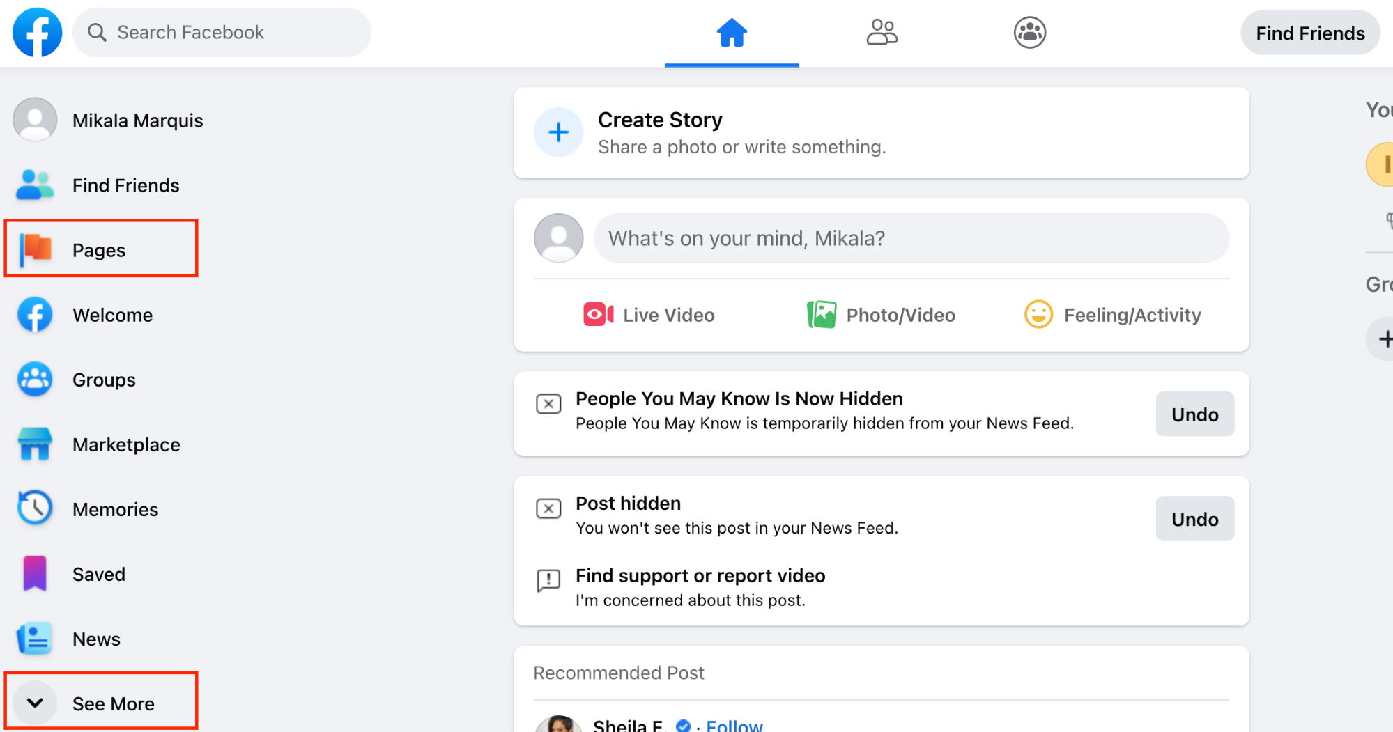
Task: Click "Share a photo or write something." text
Action: point(741,147)
